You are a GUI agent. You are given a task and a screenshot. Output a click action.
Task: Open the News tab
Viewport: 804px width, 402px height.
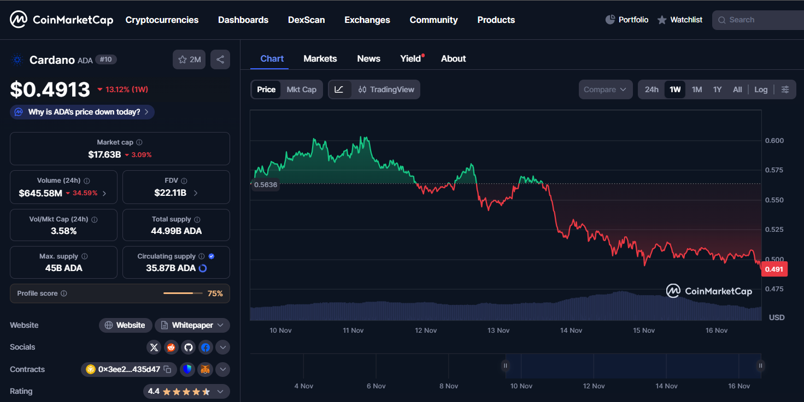(368, 58)
